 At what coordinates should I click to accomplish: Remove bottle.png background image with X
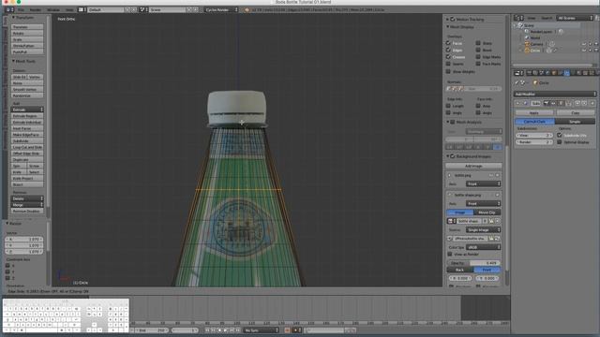(497, 175)
